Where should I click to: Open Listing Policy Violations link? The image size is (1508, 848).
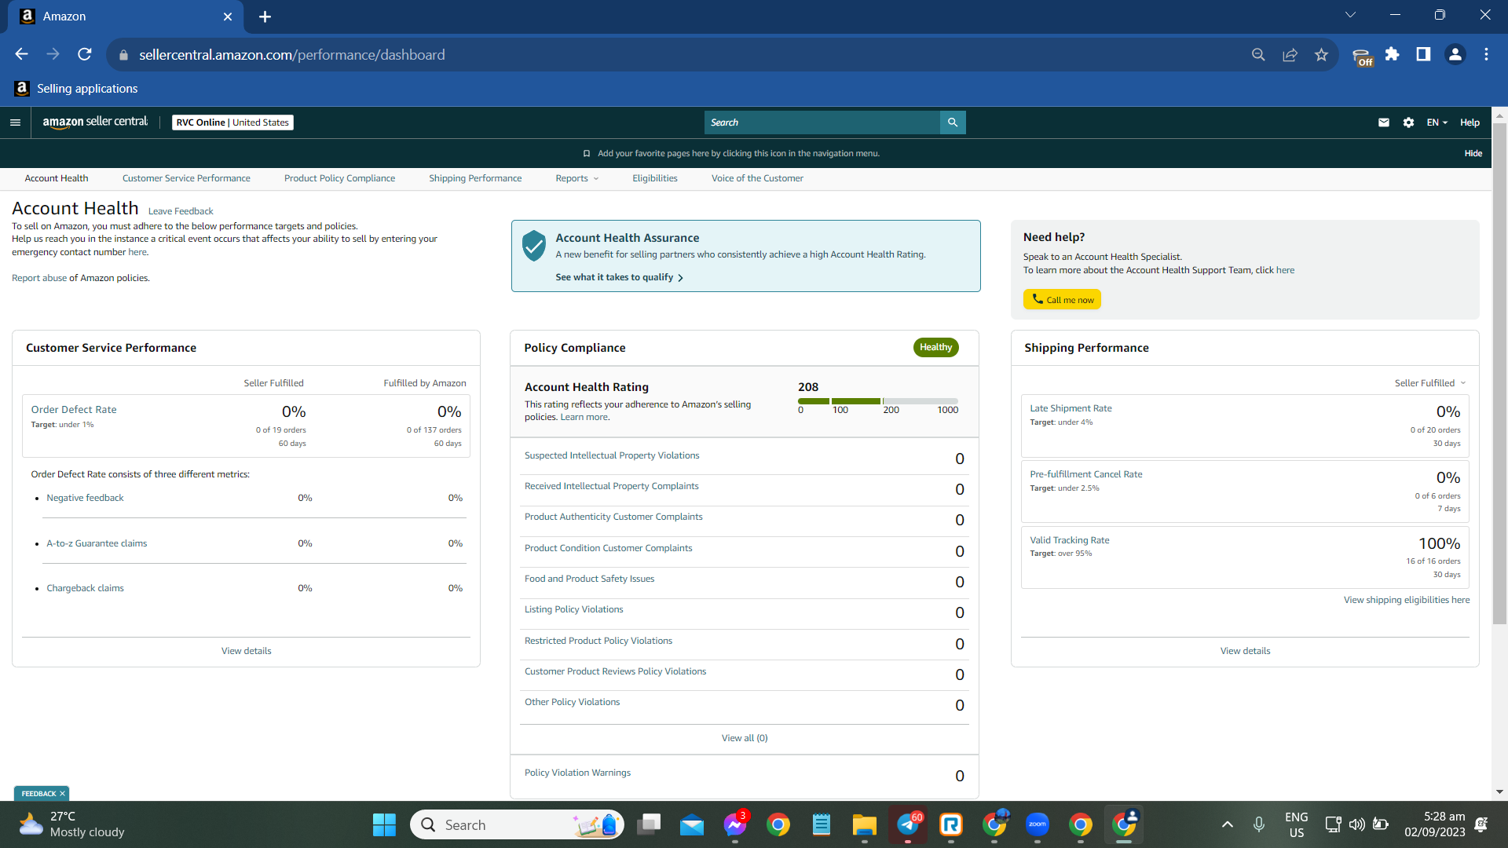(x=573, y=609)
